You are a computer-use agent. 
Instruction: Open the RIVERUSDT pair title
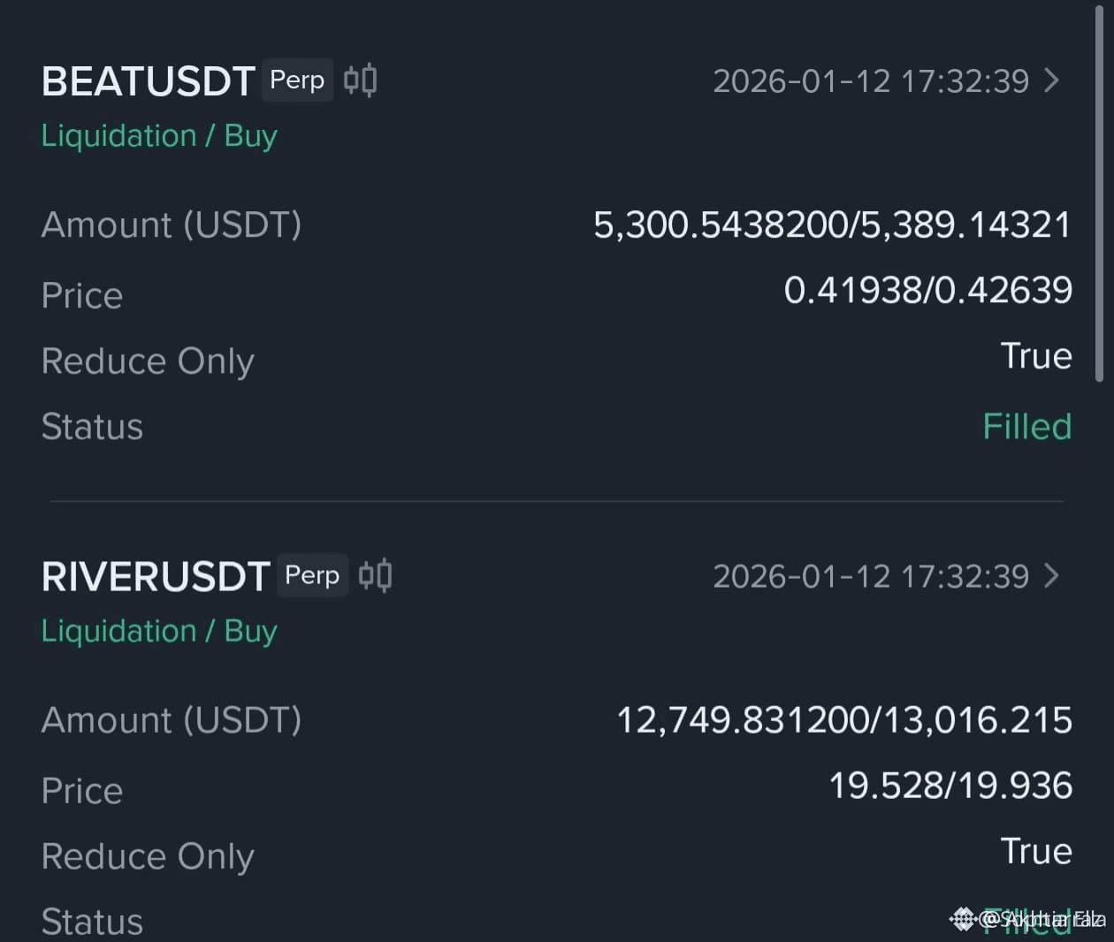(x=156, y=576)
